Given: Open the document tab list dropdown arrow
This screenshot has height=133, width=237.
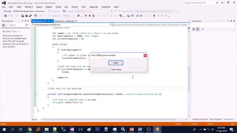Looking at the screenshot, I should 189,21.
